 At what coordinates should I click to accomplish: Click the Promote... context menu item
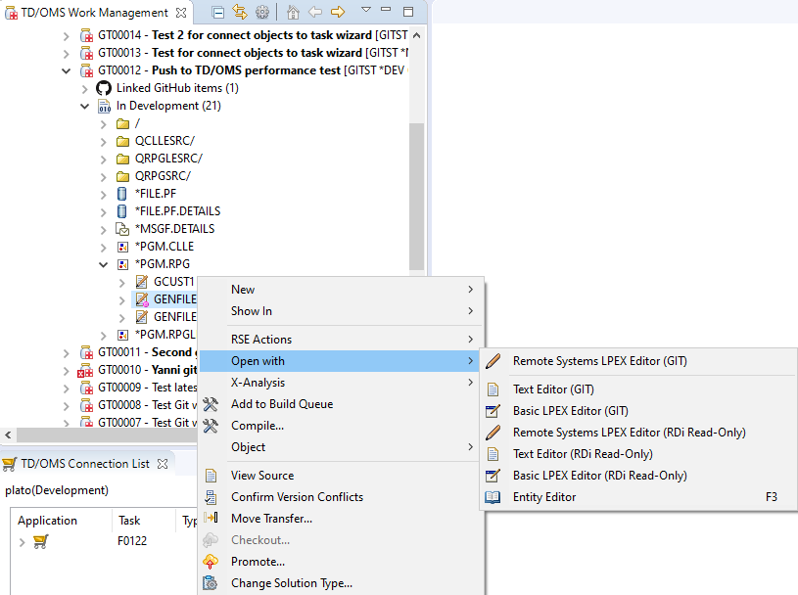click(258, 562)
